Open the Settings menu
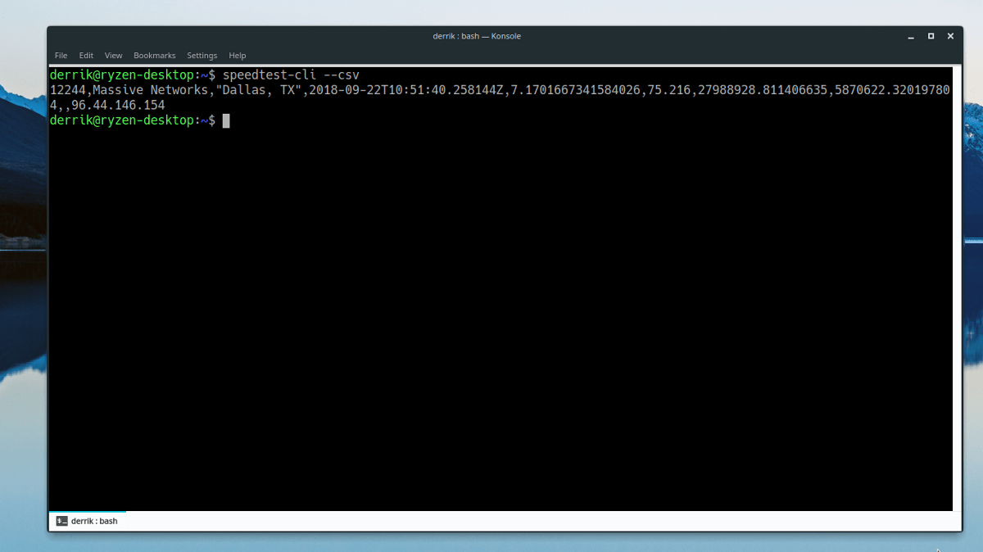Image resolution: width=983 pixels, height=552 pixels. [202, 56]
